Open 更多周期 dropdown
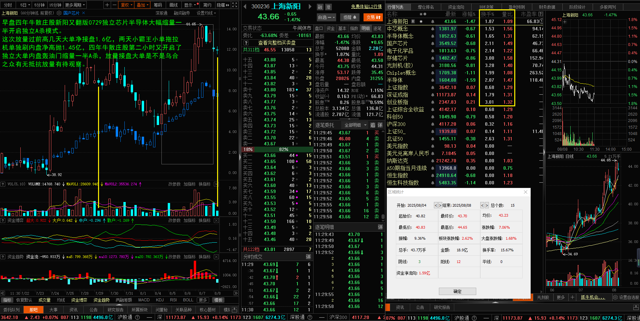Viewport: 640px width, 321px height. click(x=75, y=5)
